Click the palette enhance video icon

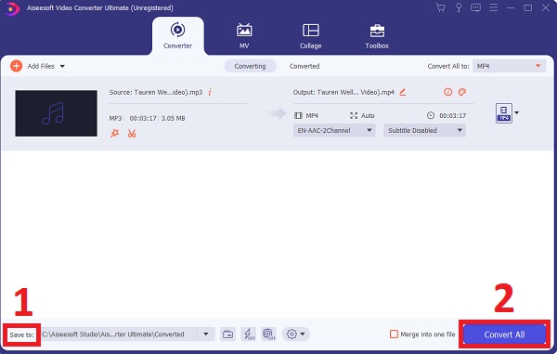461,92
